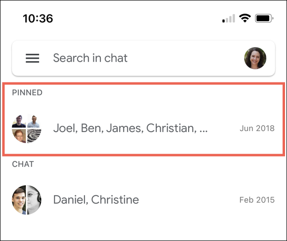Tap the red-haired person in group avatar
The height and width of the screenshot is (241, 287).
coord(19,136)
